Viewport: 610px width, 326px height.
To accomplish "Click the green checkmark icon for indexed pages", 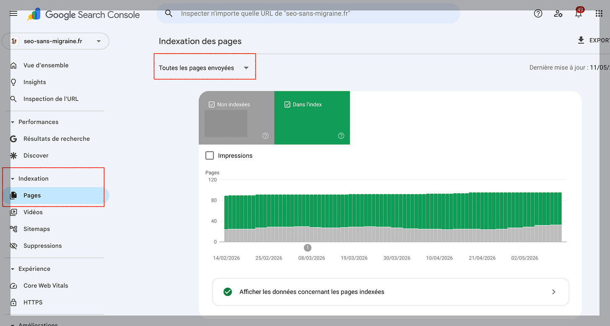I will (228, 292).
